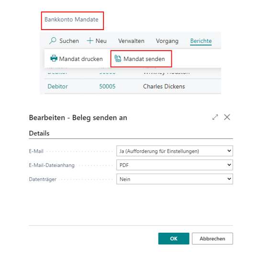Confirm with the OK button
The width and height of the screenshot is (269, 260).
[174, 239]
